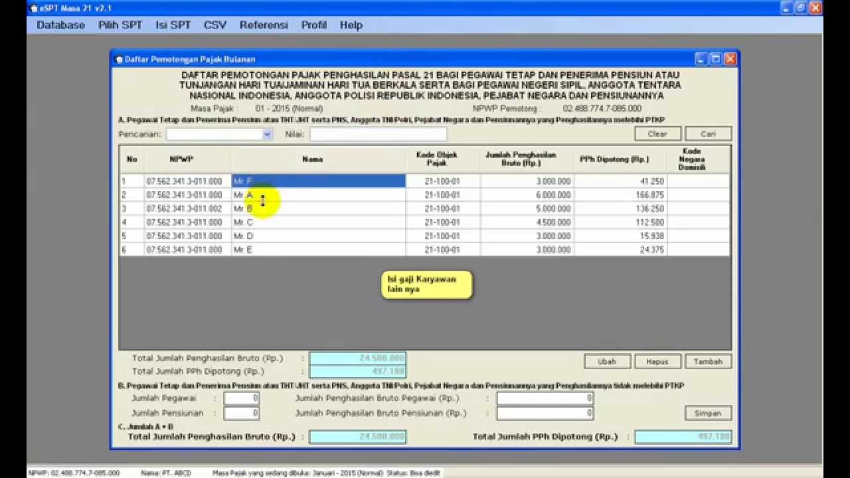
Task: Click section A Total Jumlah PPh Dipotong field
Action: [x=358, y=372]
